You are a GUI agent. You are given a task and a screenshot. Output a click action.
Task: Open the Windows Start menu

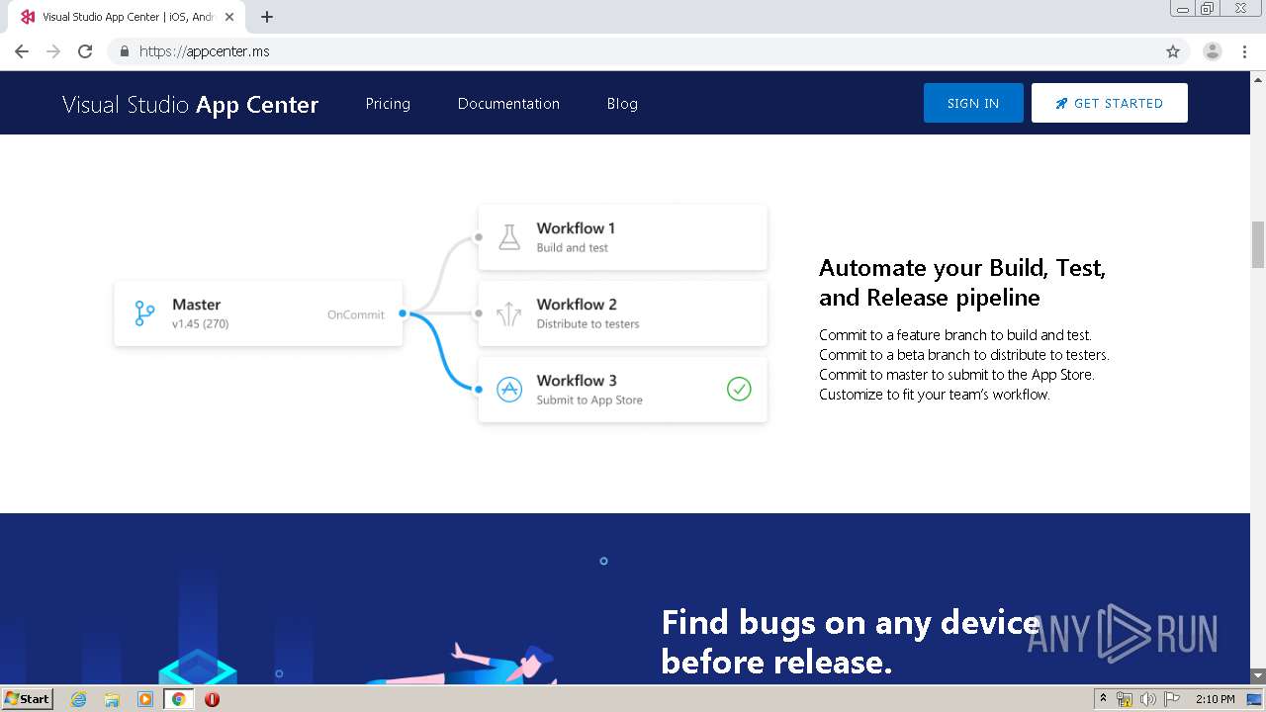point(28,699)
